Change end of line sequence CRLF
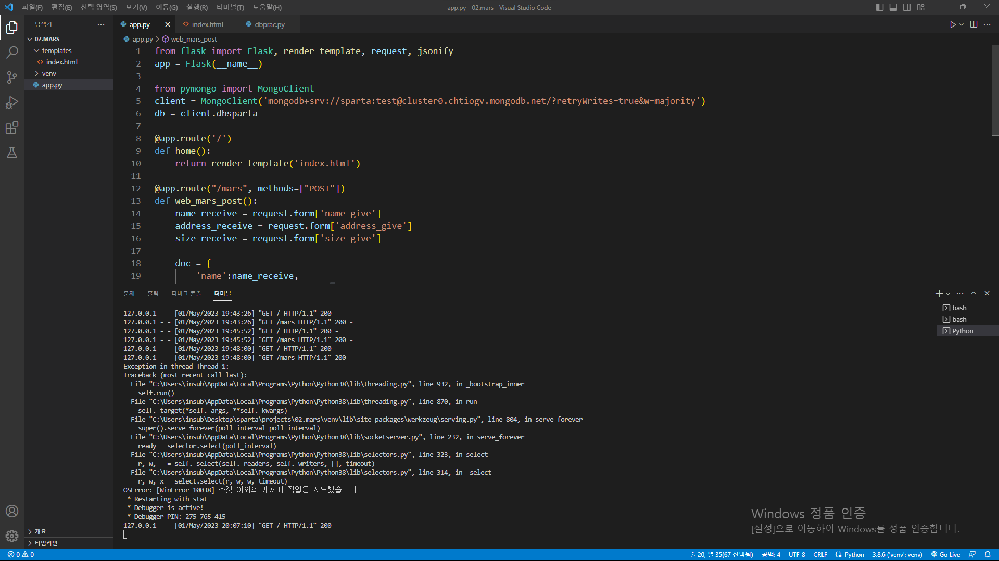Image resolution: width=999 pixels, height=561 pixels. pos(820,555)
